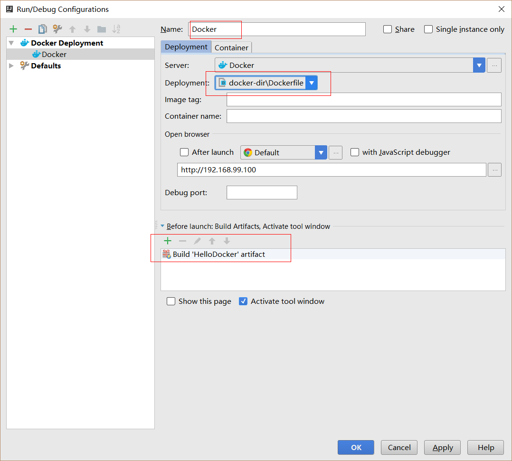The width and height of the screenshot is (512, 461).
Task: Remove the selected configuration with the minus icon
Action: 28,29
